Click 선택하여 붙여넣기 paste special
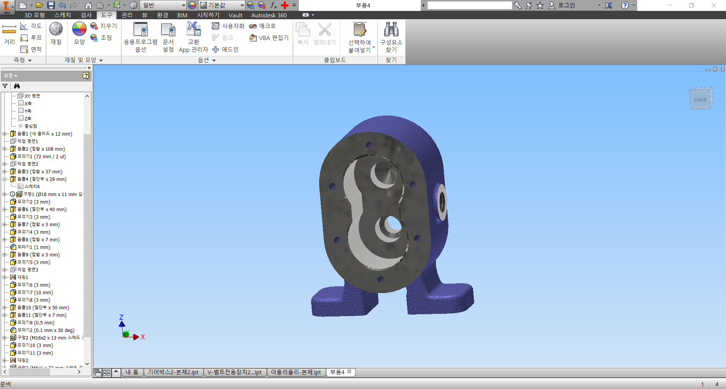The width and height of the screenshot is (726, 389). tap(360, 38)
